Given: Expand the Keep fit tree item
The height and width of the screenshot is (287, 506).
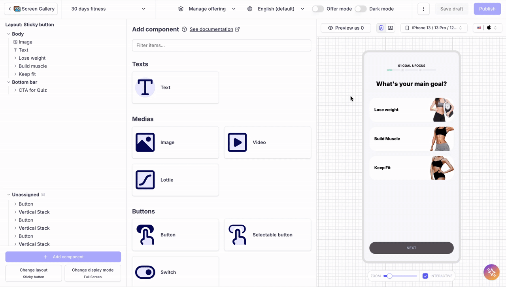Looking at the screenshot, I should (x=15, y=74).
